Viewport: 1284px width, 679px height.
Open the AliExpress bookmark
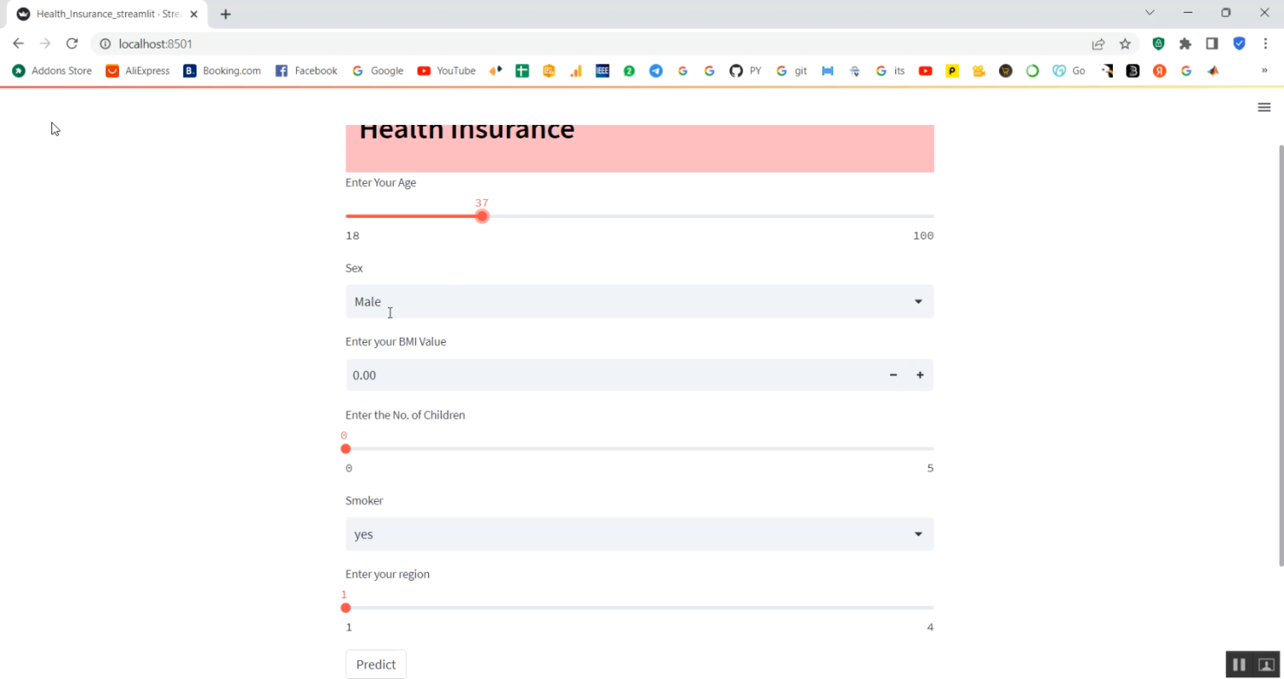137,71
